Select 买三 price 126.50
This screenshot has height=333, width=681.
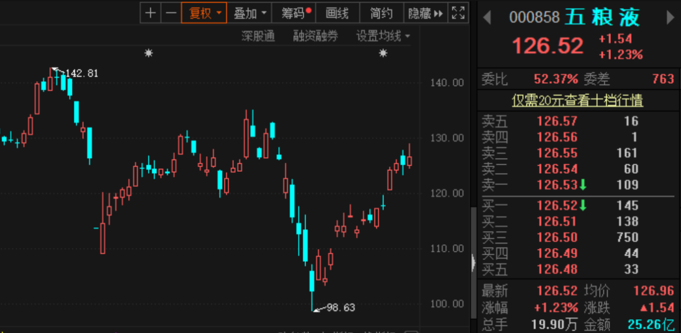click(557, 237)
